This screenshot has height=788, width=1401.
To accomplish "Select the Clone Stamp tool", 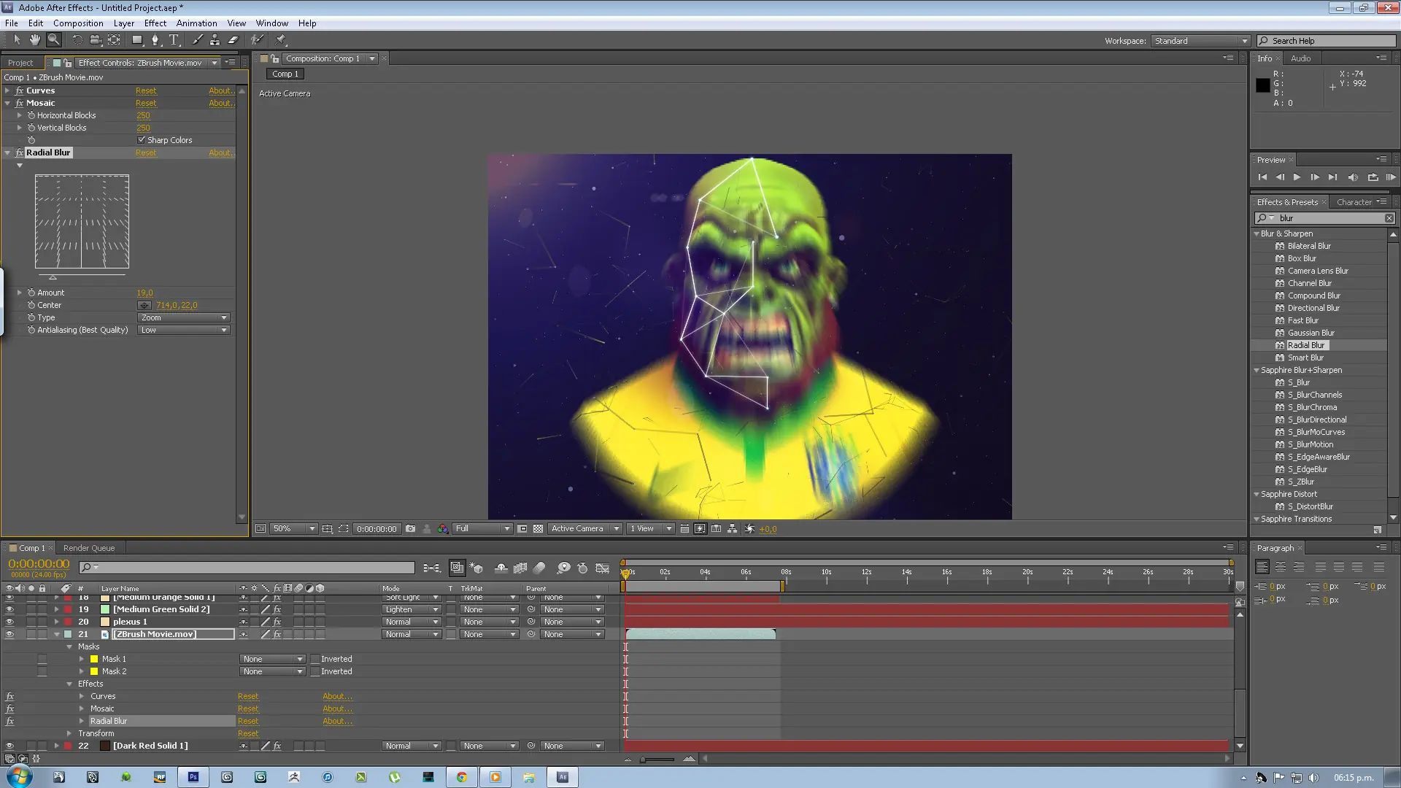I will coord(215,40).
